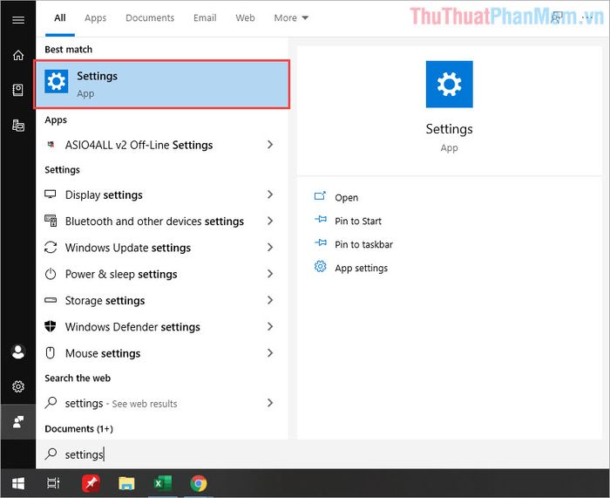Viewport: 610px width, 498px height.
Task: Expand Storage settings chevron
Action: pos(270,300)
